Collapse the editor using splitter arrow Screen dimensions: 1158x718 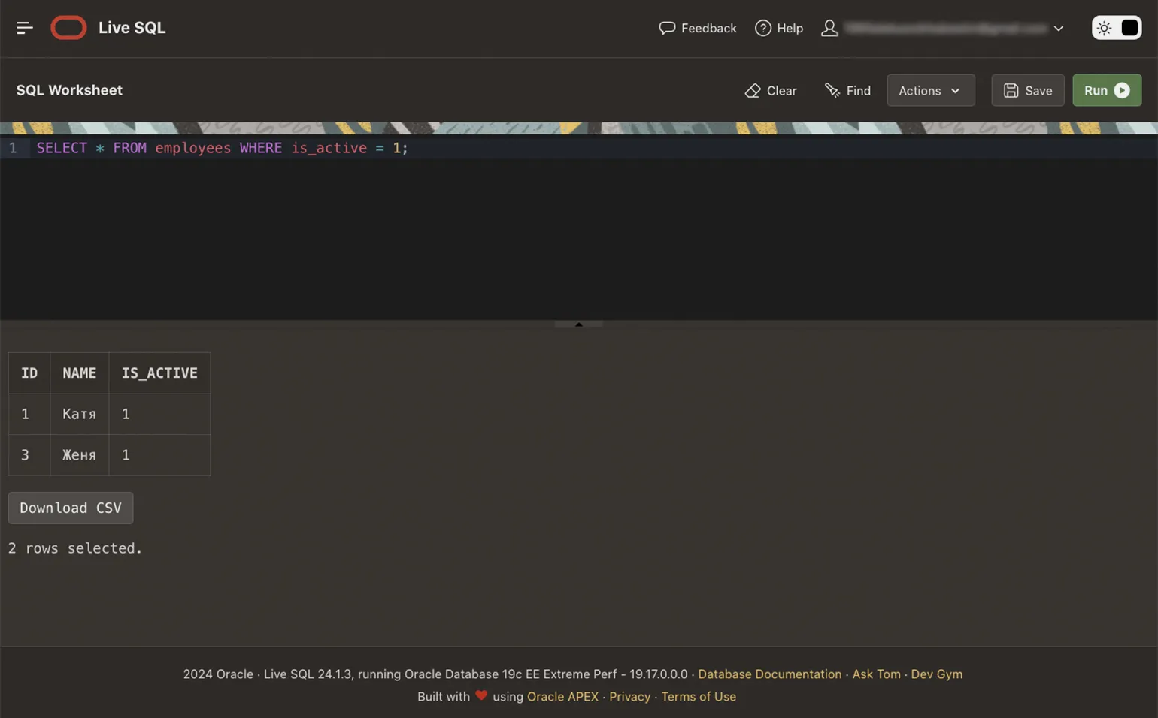578,324
